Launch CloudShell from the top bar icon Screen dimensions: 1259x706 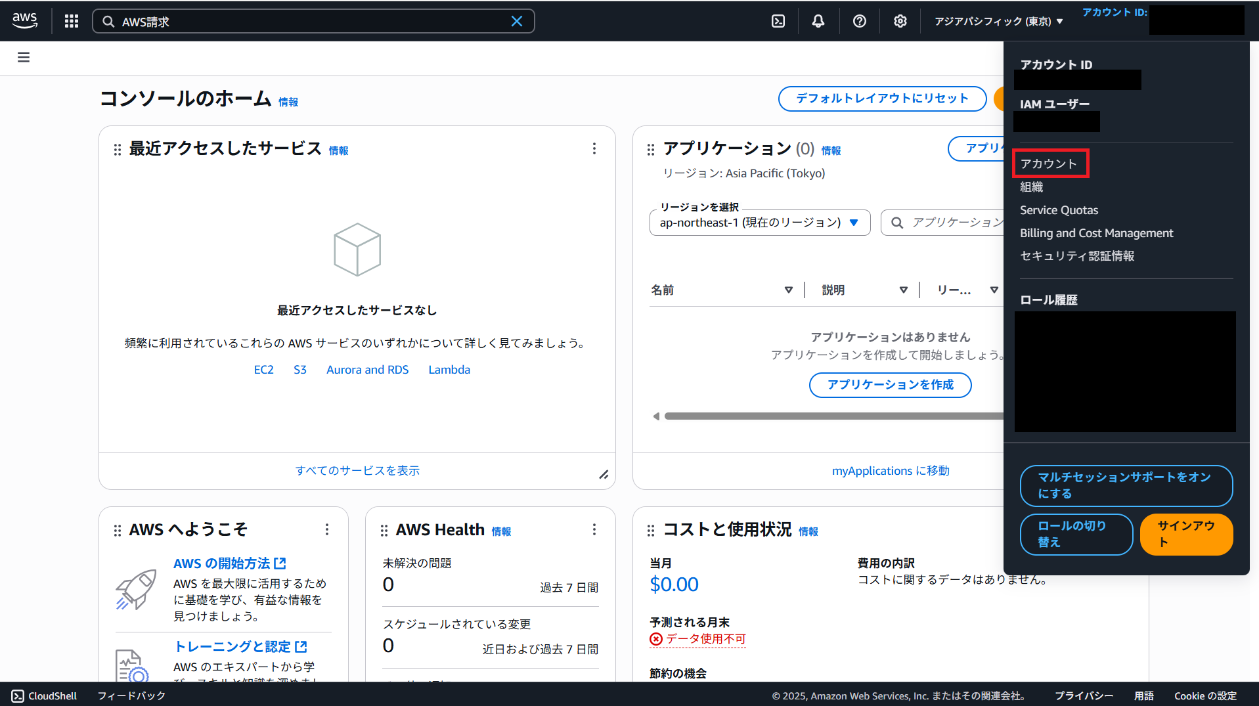click(x=778, y=21)
